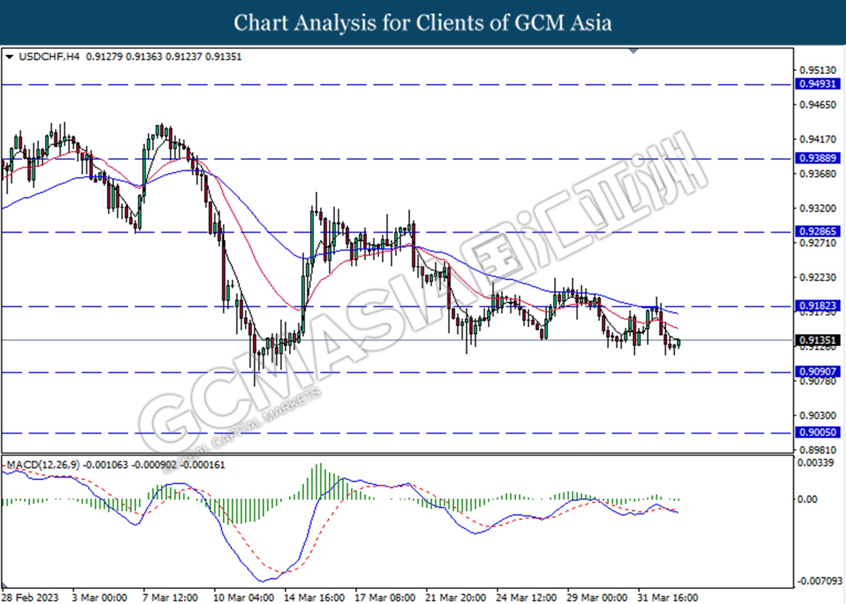The image size is (846, 604).
Task: Click the 0.91823 price level tag
Action: coord(818,305)
